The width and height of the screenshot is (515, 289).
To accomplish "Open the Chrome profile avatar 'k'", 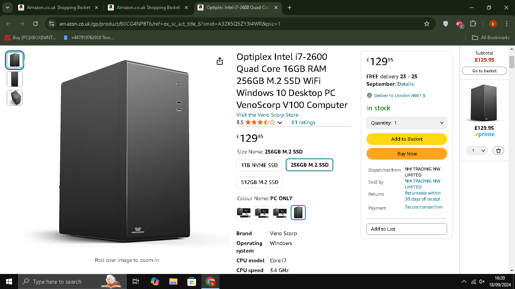I will click(493, 24).
